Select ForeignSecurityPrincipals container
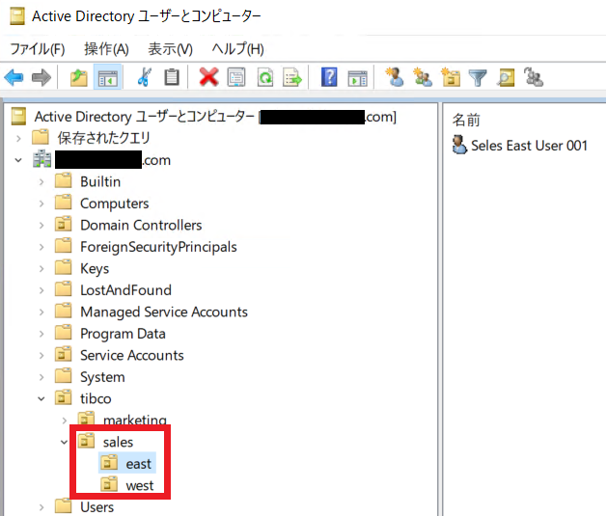 [x=158, y=247]
